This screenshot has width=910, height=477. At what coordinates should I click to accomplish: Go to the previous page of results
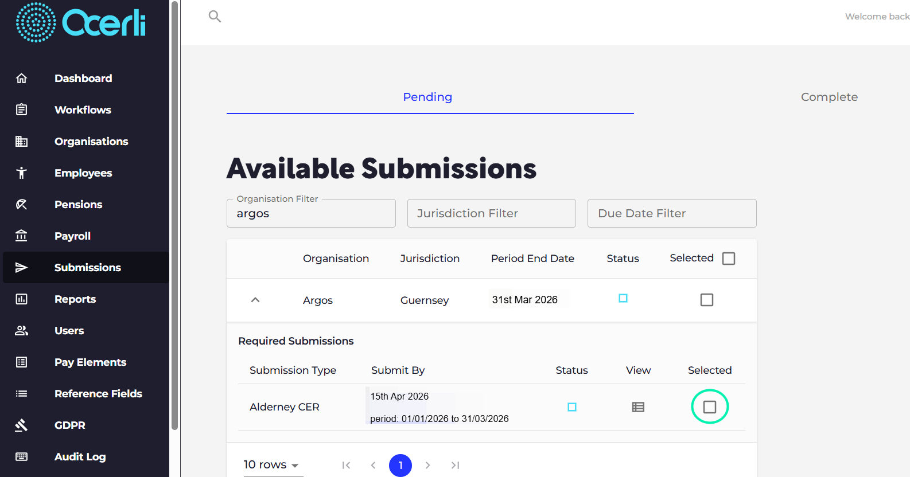coord(373,465)
